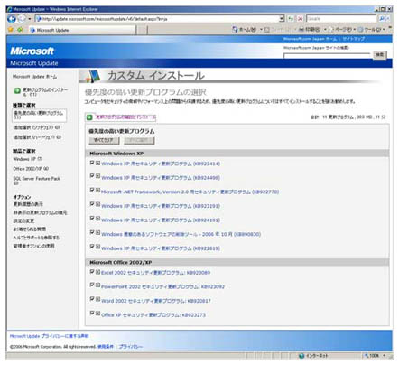Click the red Stop loading icon

coord(300,19)
